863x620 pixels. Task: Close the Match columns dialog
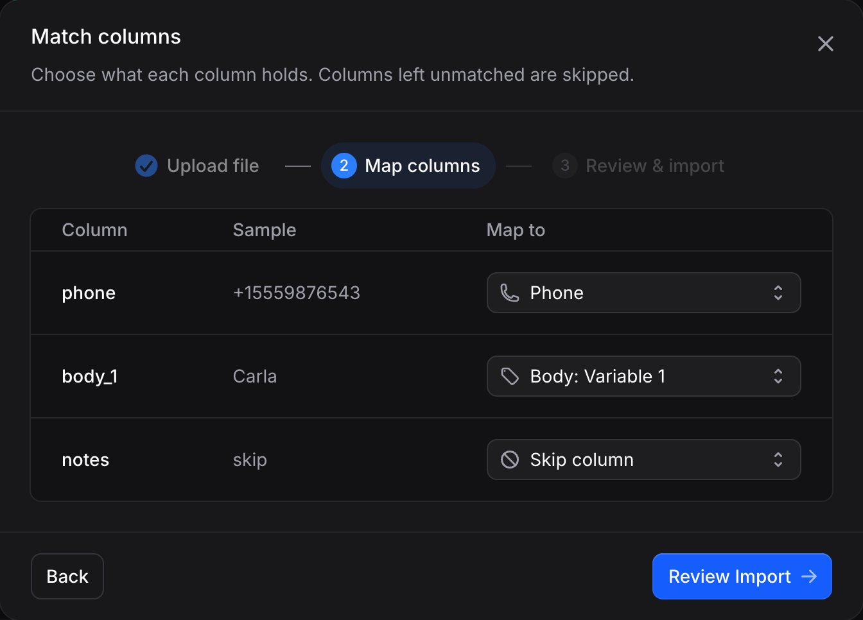(825, 44)
